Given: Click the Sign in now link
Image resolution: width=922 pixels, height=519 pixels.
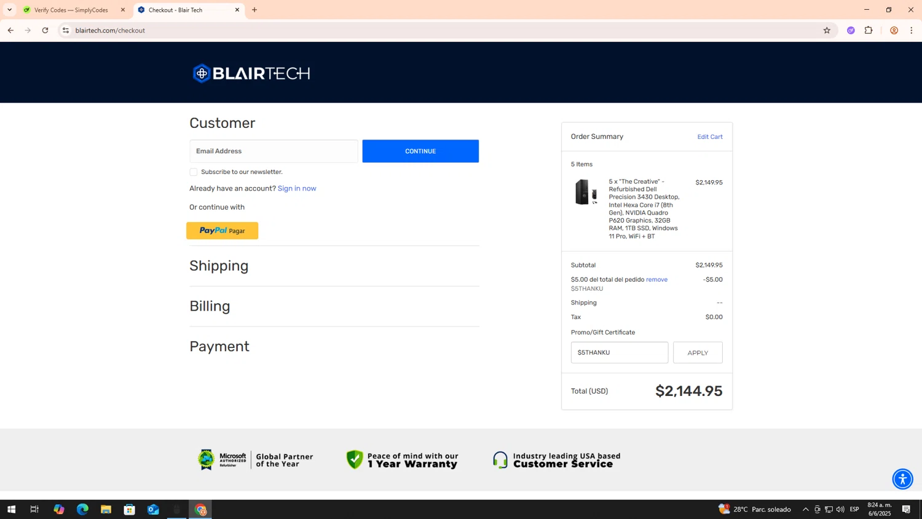Looking at the screenshot, I should [x=297, y=188].
